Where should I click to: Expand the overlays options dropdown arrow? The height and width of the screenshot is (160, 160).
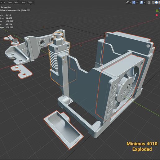click(144, 2)
